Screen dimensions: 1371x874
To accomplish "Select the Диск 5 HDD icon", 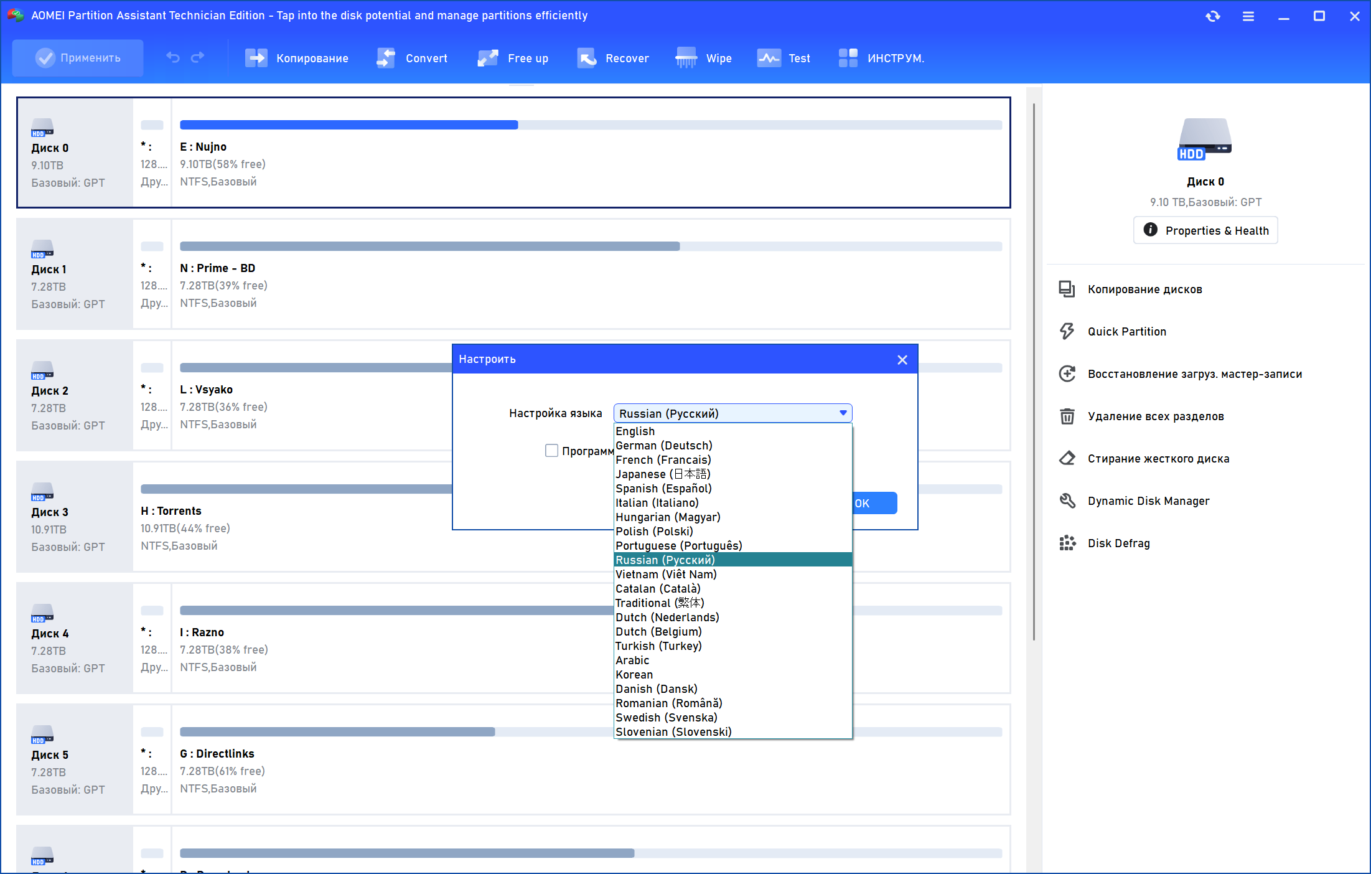I will coord(42,735).
